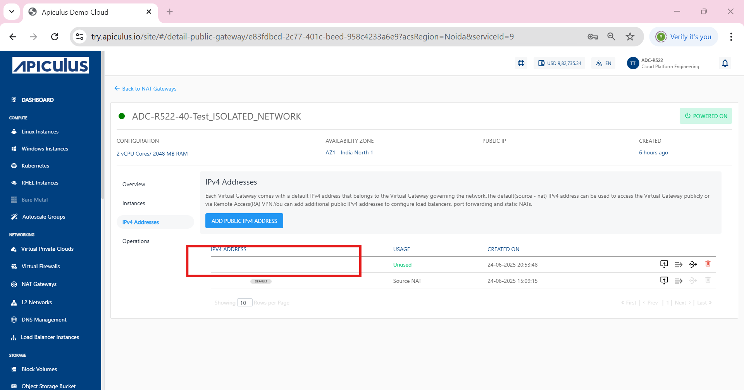
Task: Follow the Back to NAT Gateways link
Action: coord(149,89)
